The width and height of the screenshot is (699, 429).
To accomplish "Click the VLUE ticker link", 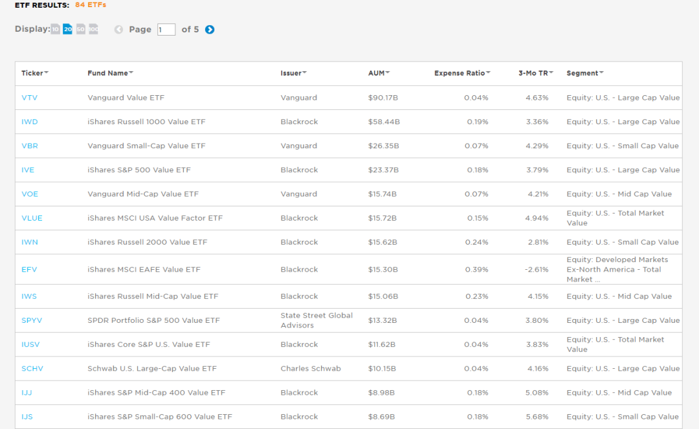I will coord(32,218).
